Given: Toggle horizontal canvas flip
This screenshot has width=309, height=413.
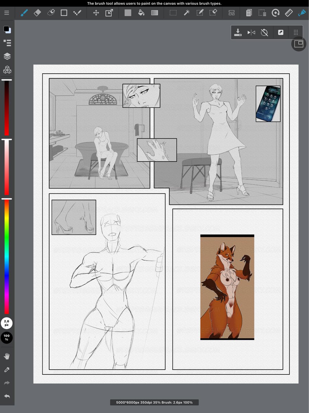Looking at the screenshot, I should (251, 32).
